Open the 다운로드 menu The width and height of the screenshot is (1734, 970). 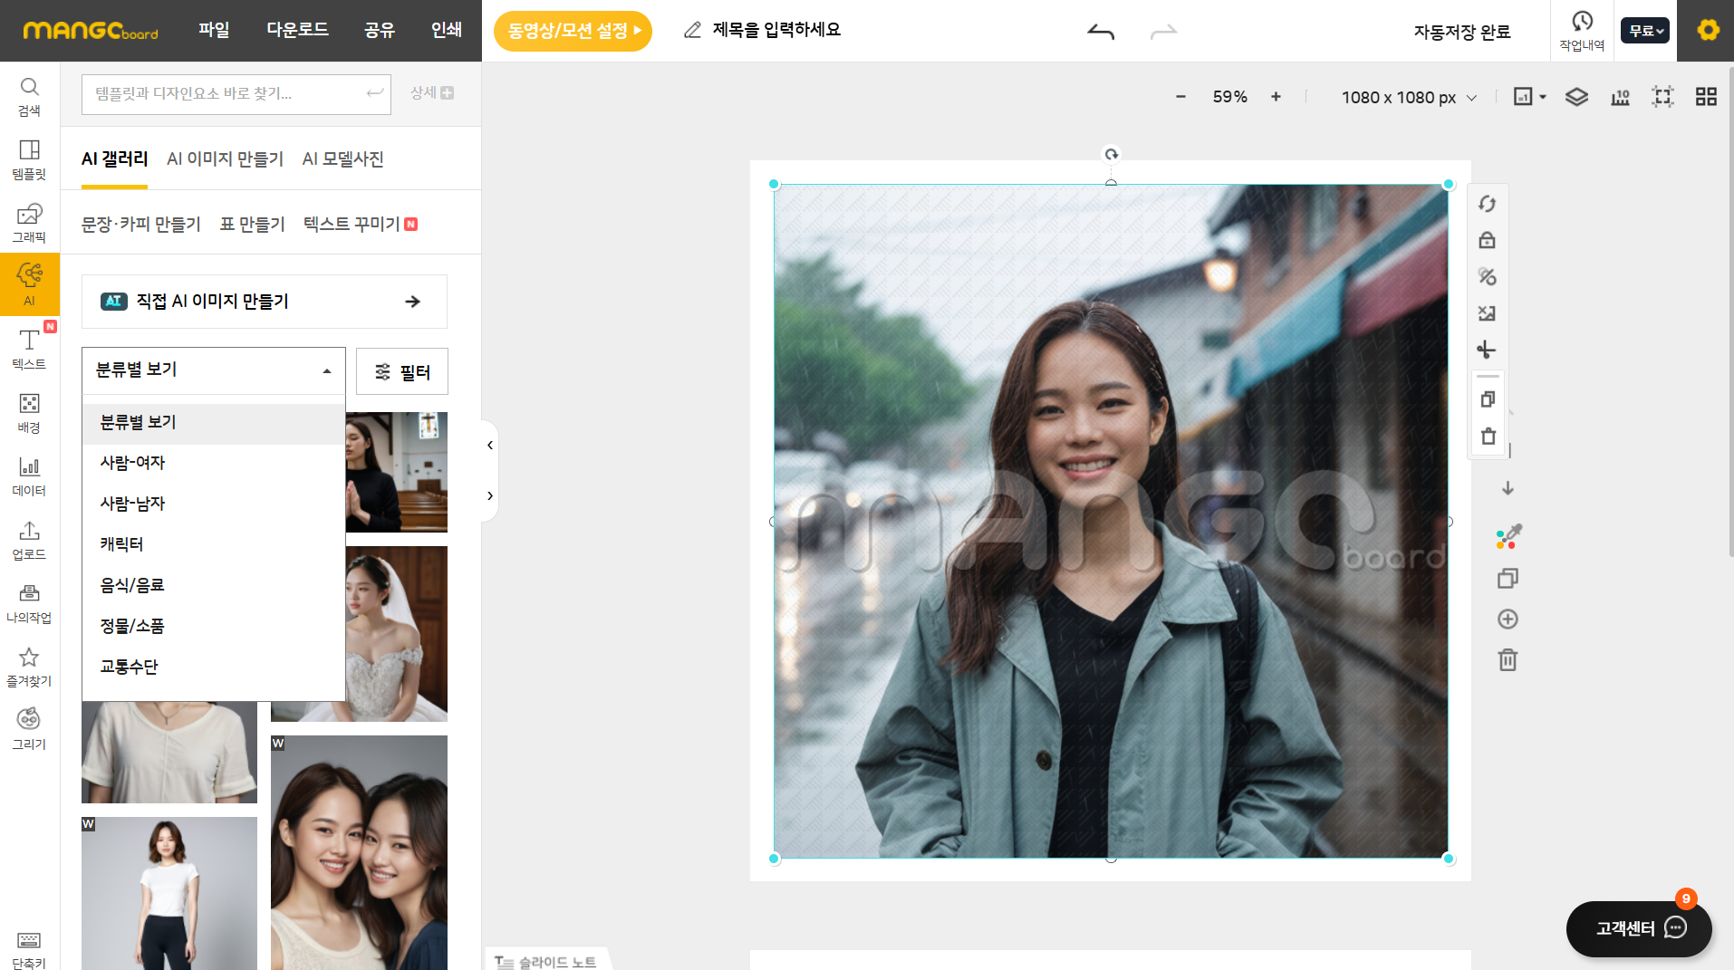pos(297,30)
